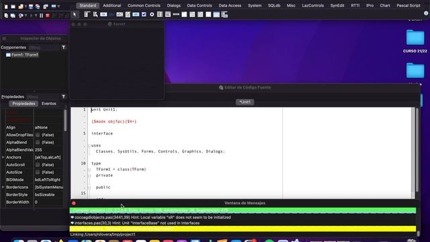Click the Componentes filter input field

44,48
